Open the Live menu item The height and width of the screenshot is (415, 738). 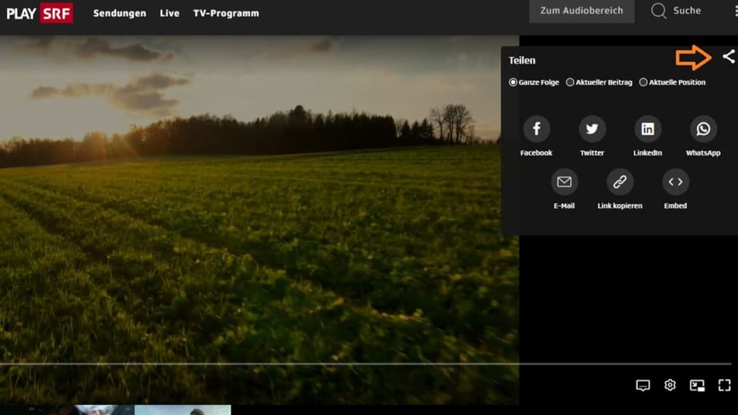169,13
